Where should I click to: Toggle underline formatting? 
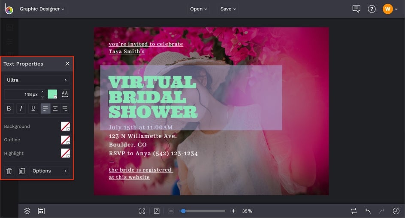click(x=33, y=109)
